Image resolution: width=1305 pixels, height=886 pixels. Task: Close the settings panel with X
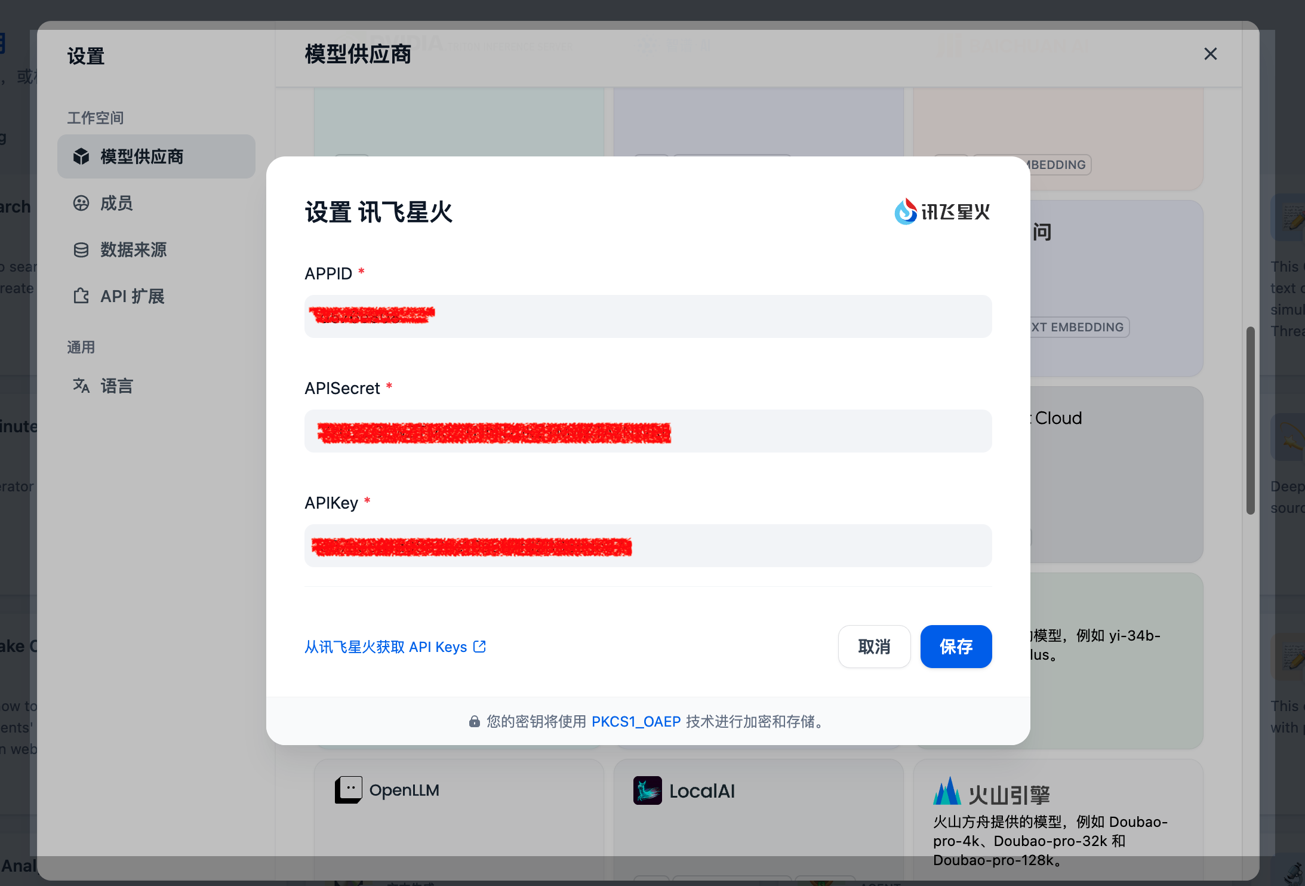1211,54
